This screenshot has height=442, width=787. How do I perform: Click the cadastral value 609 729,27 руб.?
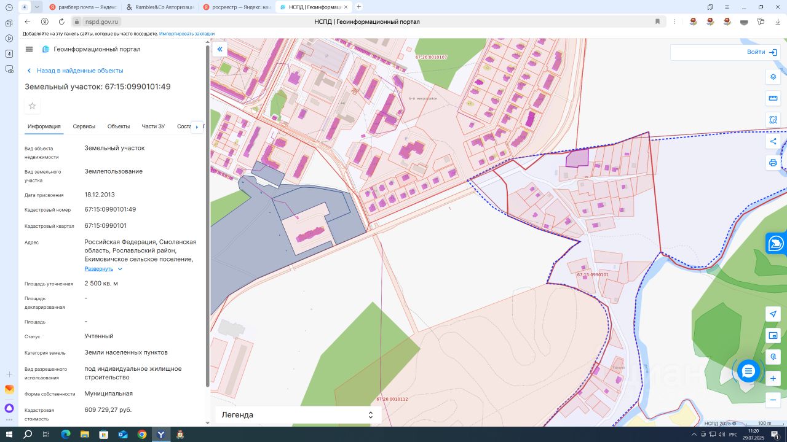point(108,409)
